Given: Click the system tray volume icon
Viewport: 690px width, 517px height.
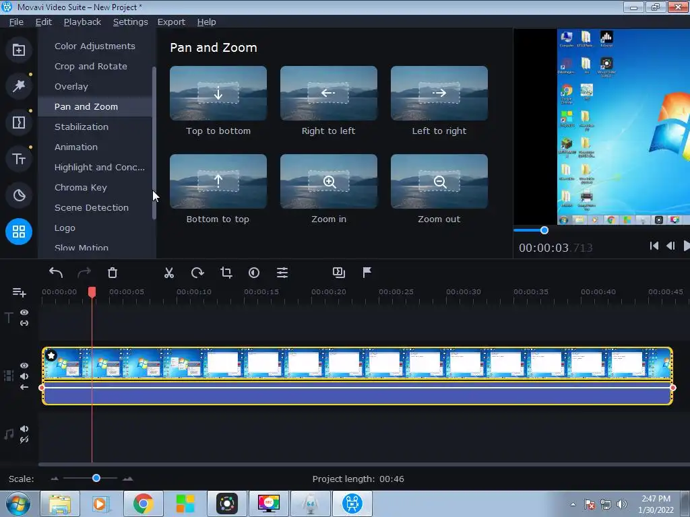Looking at the screenshot, I should [x=622, y=504].
